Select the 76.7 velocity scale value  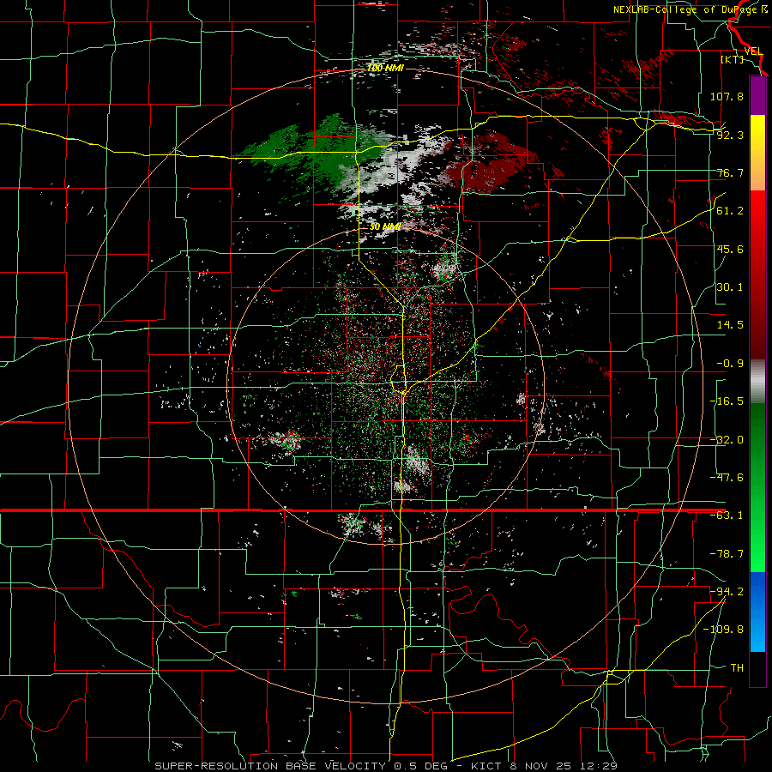(x=730, y=172)
